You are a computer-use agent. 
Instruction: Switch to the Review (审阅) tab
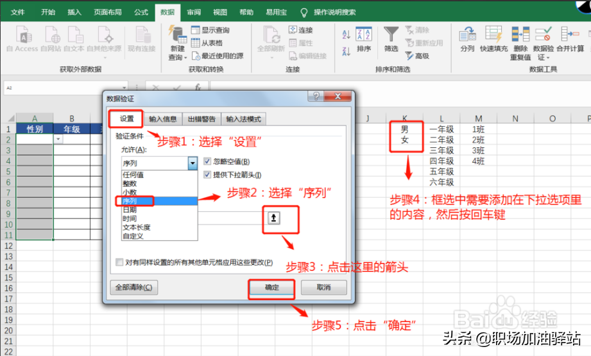[x=194, y=12]
